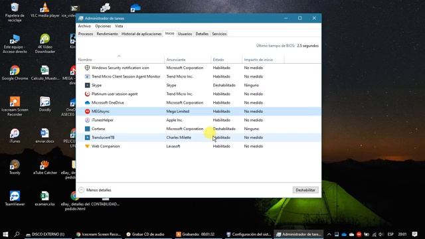Open iTunes desktop icon

coord(15,135)
